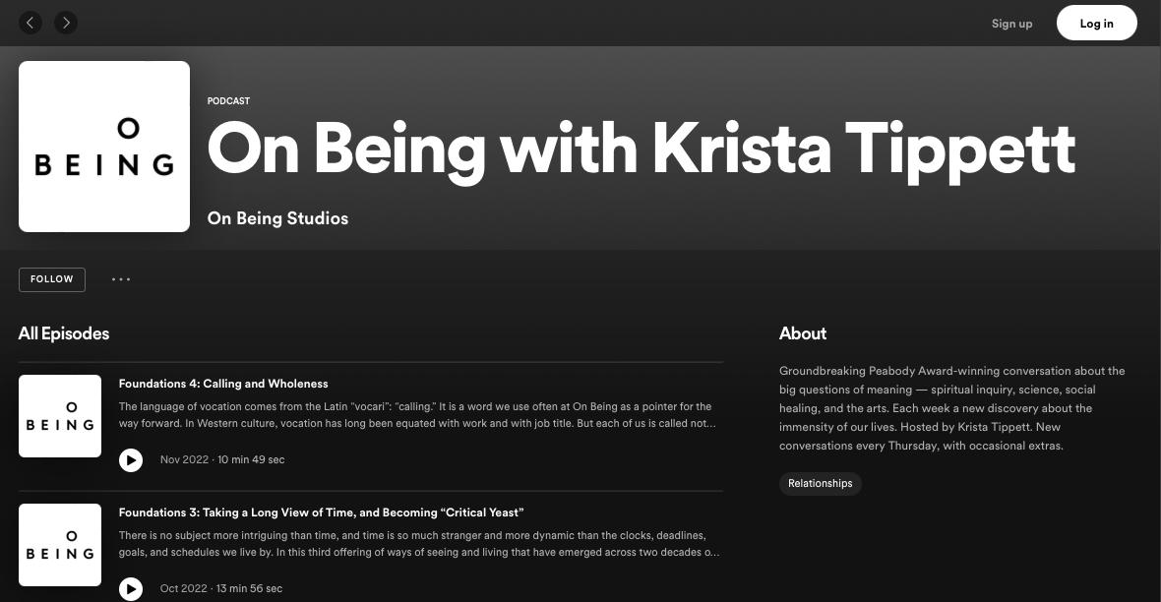The height and width of the screenshot is (602, 1161).
Task: Open 'Foundations 3: Taking a Long View' title
Action: click(321, 512)
